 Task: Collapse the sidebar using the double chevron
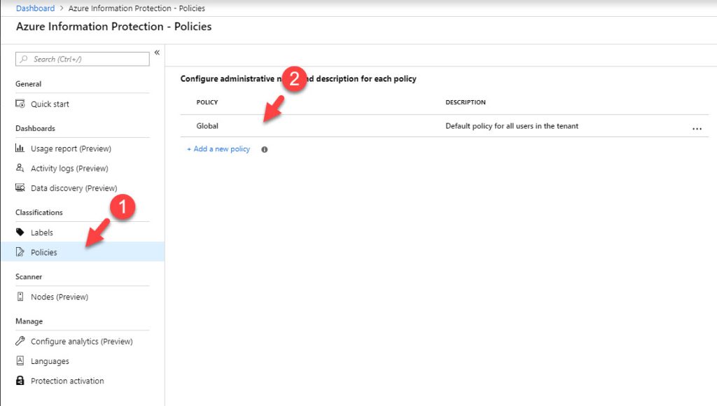pos(156,52)
